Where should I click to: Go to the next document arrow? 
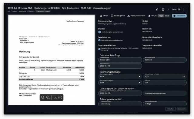click(x=184, y=9)
